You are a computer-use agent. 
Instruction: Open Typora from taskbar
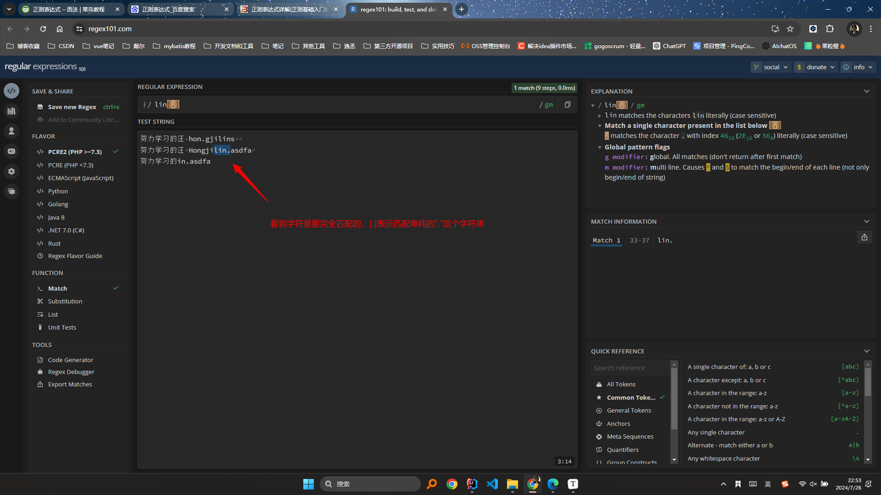click(573, 484)
